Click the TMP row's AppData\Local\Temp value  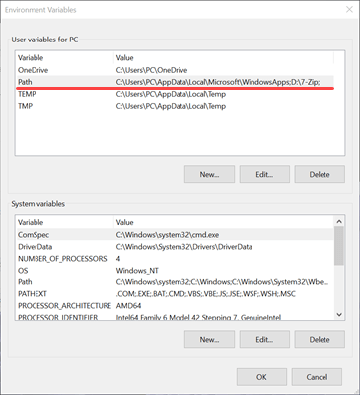click(x=171, y=106)
